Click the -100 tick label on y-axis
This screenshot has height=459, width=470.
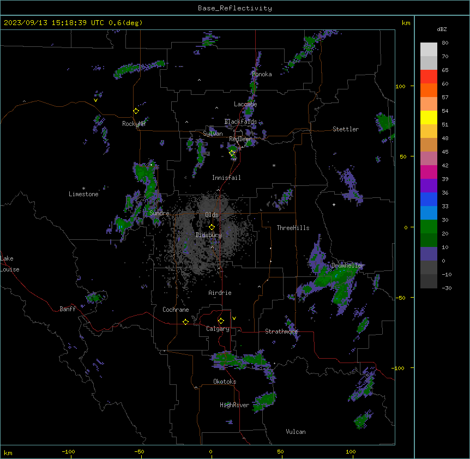click(399, 368)
